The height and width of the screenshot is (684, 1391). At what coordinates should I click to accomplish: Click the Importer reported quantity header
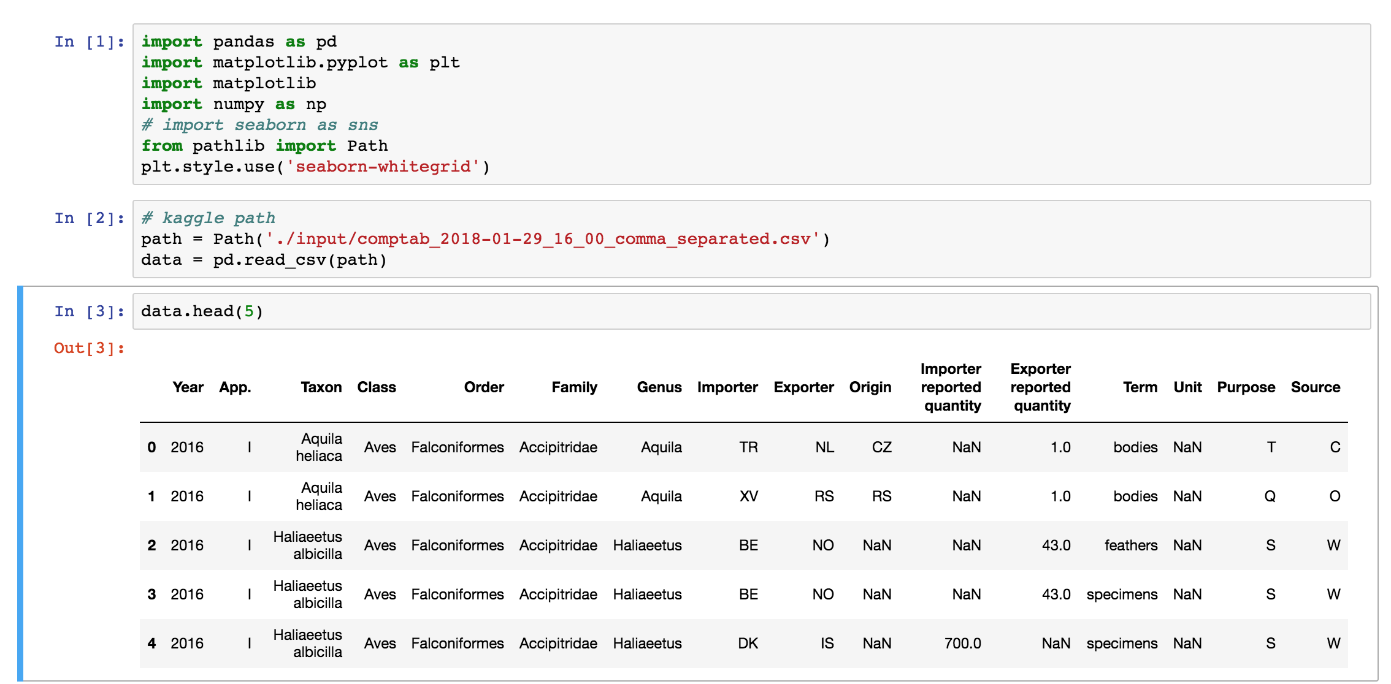(x=951, y=387)
